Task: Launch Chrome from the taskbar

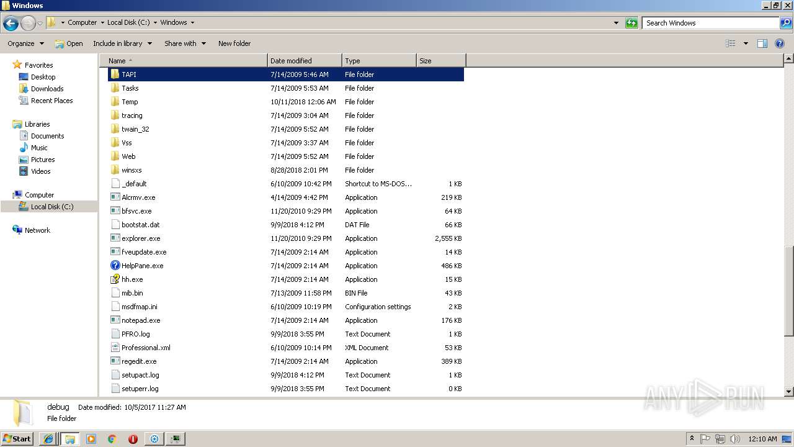Action: click(x=112, y=439)
